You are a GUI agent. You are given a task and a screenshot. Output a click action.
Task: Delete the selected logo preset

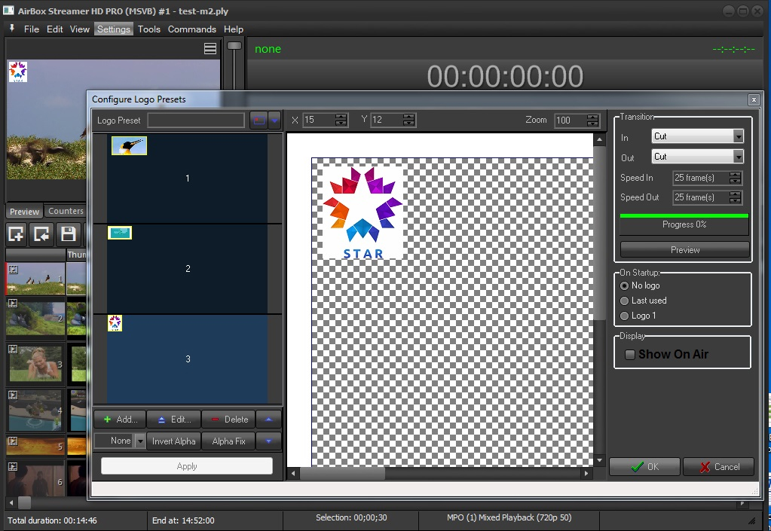229,420
